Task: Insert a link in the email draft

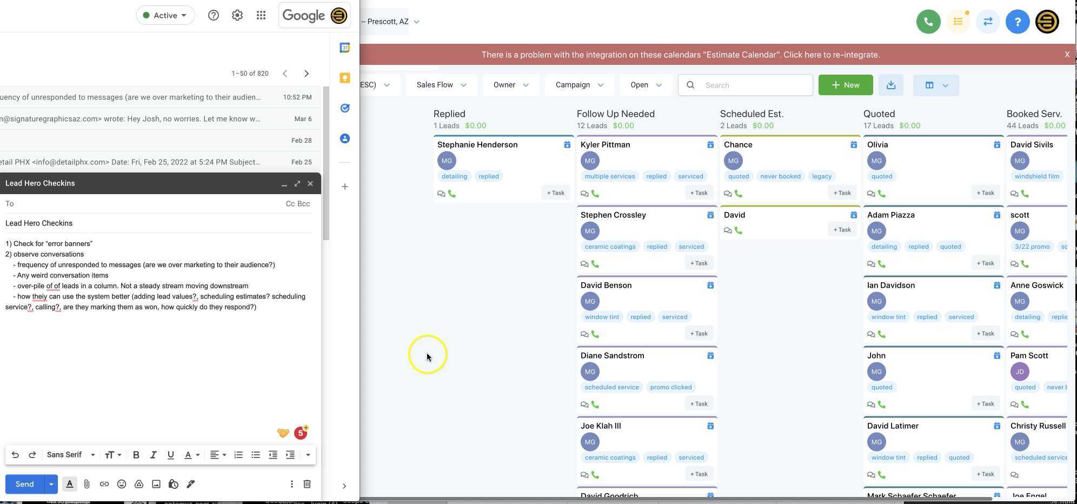Action: [x=104, y=484]
